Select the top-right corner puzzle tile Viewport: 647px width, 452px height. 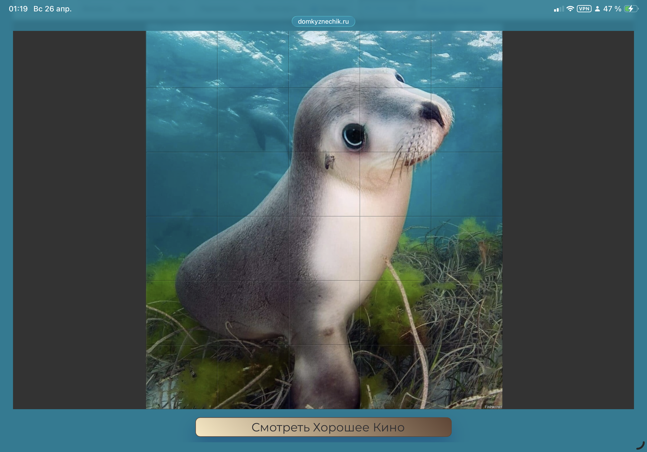pos(466,59)
